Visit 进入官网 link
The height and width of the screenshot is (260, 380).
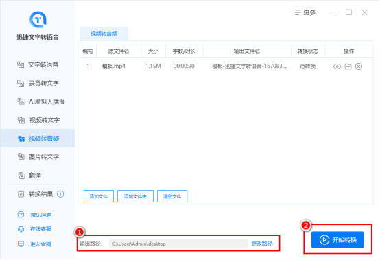[40, 244]
